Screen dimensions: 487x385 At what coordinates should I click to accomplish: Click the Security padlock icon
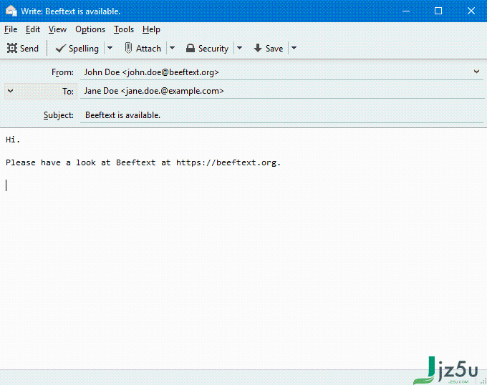click(191, 48)
